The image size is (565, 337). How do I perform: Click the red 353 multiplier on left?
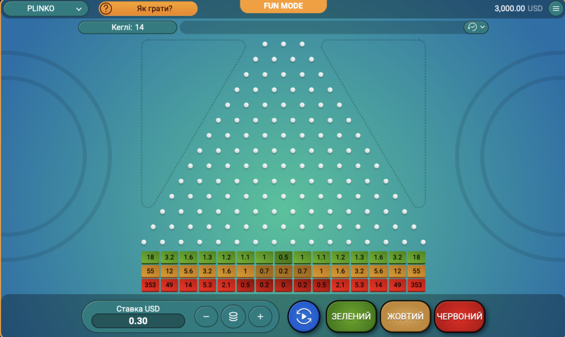pos(150,285)
